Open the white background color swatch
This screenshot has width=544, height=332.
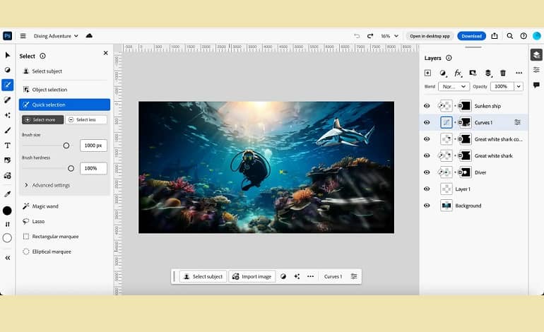click(7, 238)
